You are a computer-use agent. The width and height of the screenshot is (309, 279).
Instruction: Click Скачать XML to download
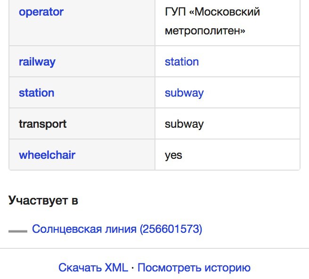click(93, 268)
